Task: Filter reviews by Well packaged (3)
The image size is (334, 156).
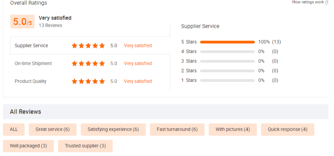Action: point(28,146)
